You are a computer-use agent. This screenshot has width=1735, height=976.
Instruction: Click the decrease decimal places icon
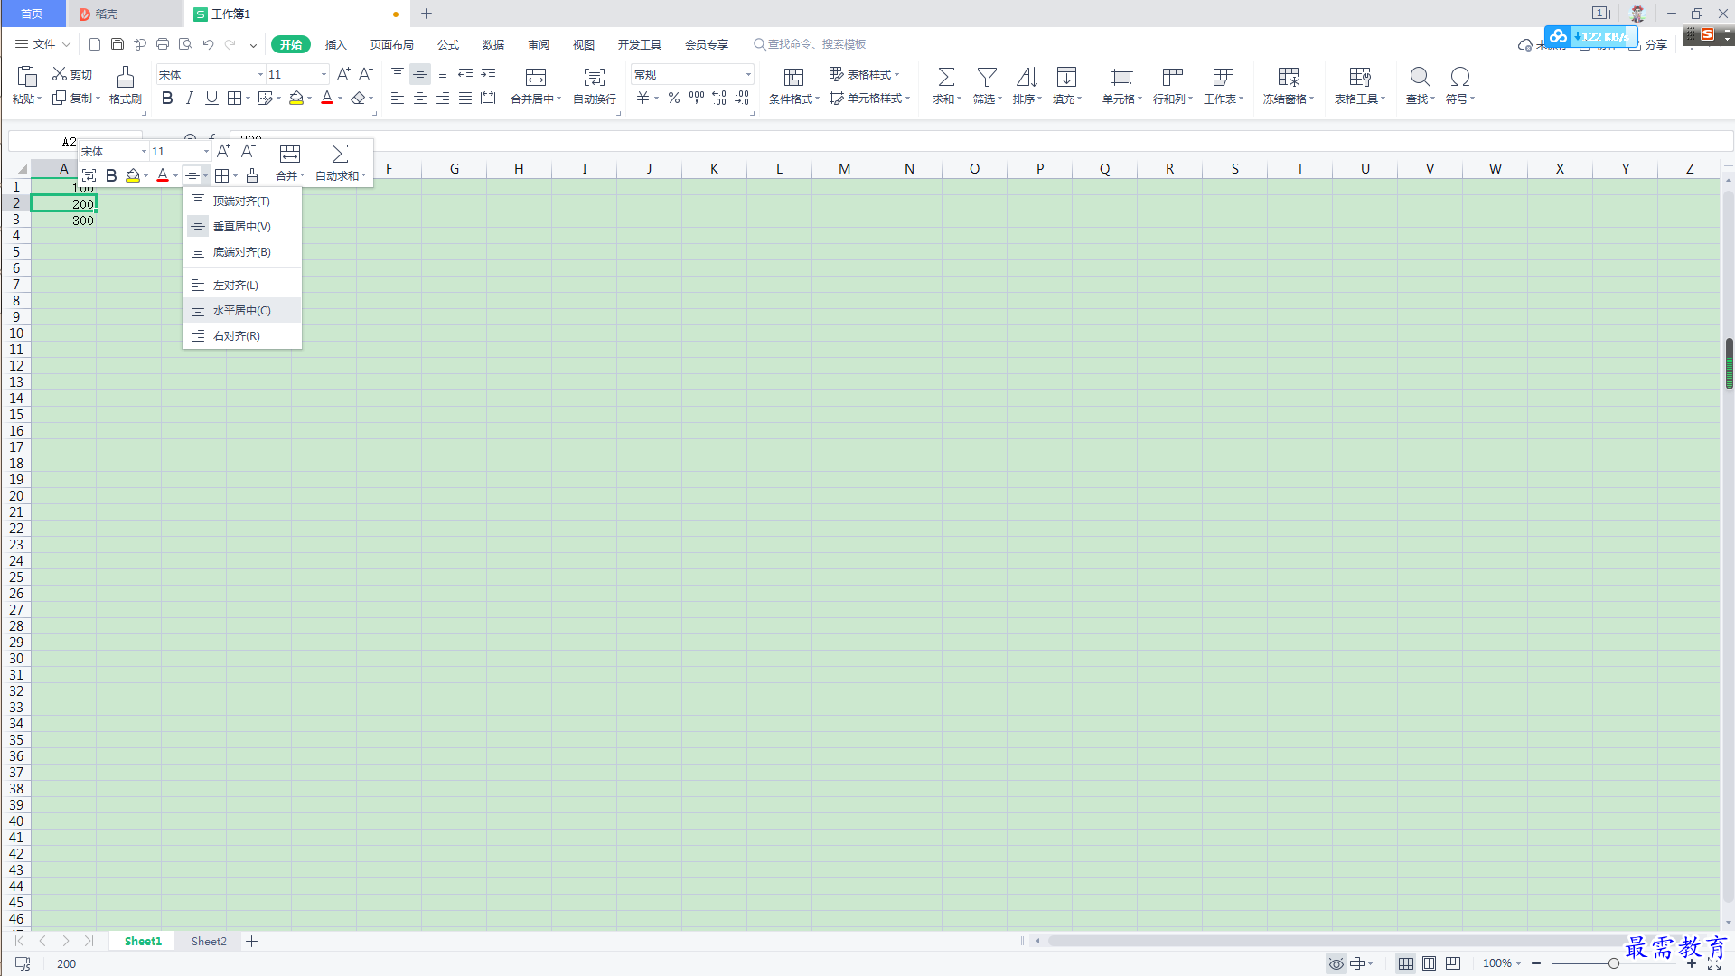tap(742, 98)
